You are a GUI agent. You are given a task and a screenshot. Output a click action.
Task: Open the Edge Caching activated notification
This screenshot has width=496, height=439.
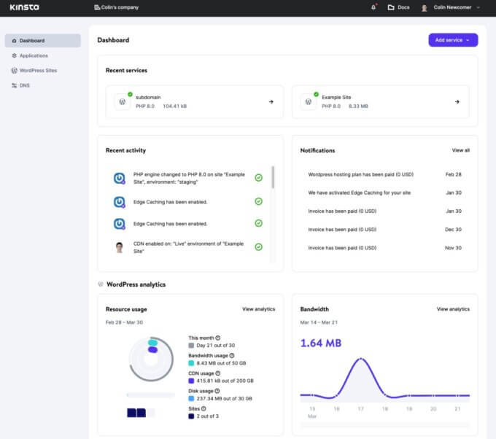[x=384, y=193]
